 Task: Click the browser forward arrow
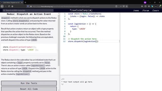[6, 6]
